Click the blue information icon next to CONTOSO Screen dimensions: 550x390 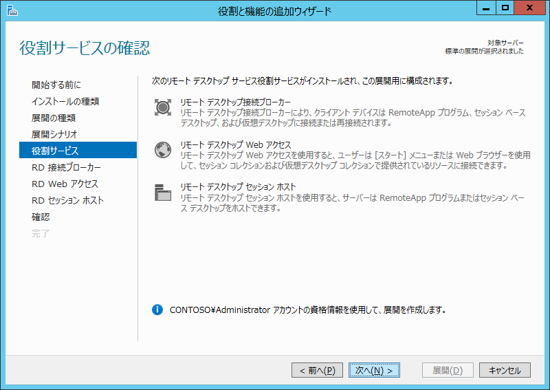point(157,310)
